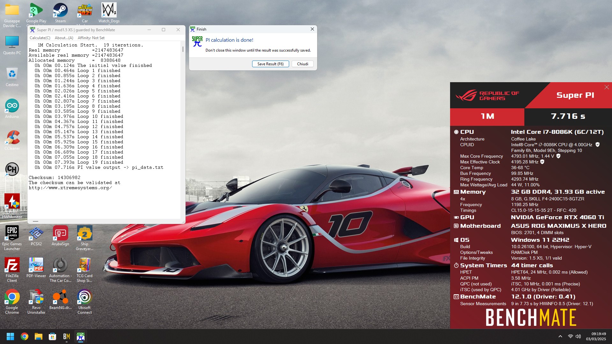This screenshot has height=344, width=612.
Task: Click the NVIDIA GeForce RTX 4060 Ti text
Action: tap(557, 217)
